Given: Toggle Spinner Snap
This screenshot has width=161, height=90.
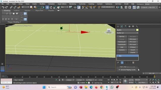Looking at the screenshot, I should [x=95, y=7].
